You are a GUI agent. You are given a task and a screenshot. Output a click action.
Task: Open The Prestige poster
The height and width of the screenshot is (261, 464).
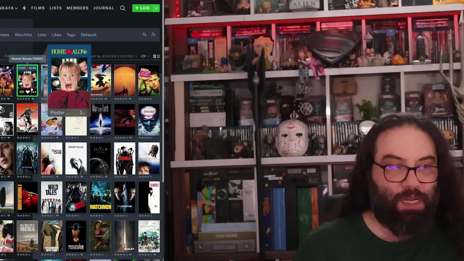pyautogui.click(x=125, y=198)
